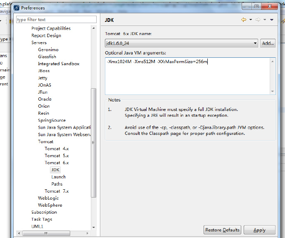
Task: Select Sun Java System Webserver entry
Action: (64, 134)
